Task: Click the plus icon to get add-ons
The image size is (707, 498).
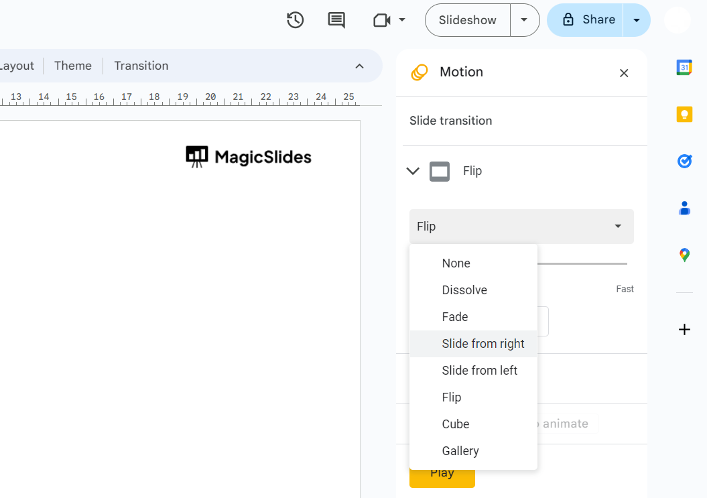Action: (684, 329)
